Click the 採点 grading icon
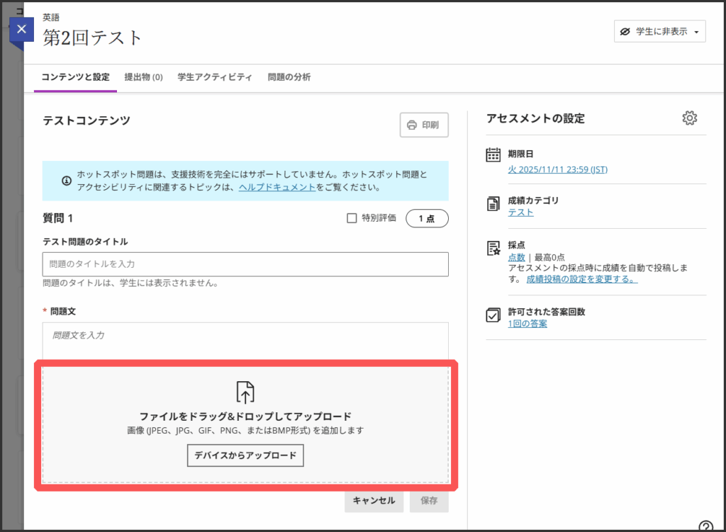 [493, 248]
